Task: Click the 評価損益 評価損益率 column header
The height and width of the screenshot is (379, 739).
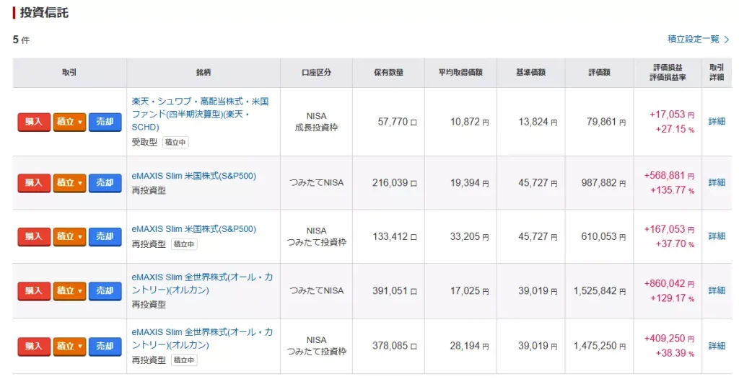Action: (x=668, y=73)
